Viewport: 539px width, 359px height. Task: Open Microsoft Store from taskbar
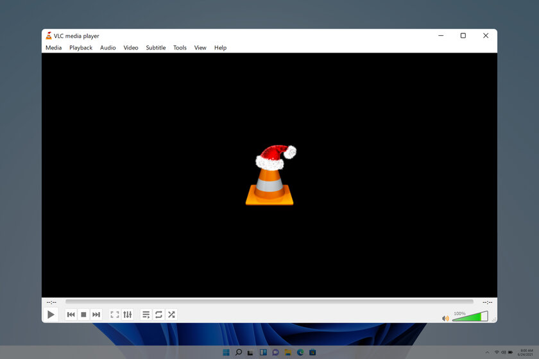[312, 352]
